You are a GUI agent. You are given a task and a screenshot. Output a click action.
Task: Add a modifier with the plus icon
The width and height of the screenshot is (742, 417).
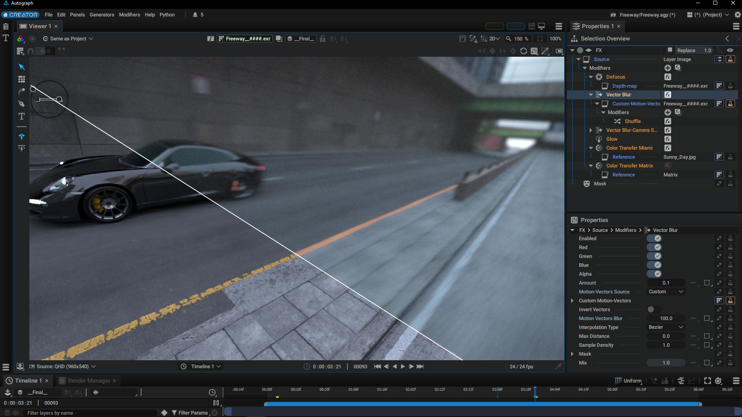(667, 68)
